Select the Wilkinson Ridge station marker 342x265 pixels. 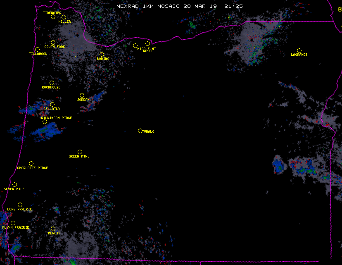coord(45,122)
